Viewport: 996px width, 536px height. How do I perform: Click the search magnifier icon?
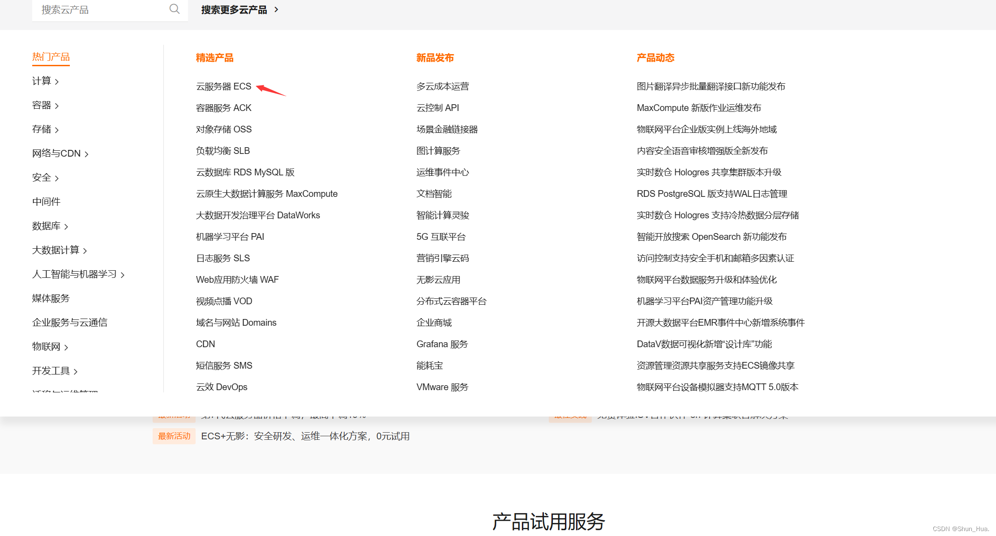click(x=175, y=9)
